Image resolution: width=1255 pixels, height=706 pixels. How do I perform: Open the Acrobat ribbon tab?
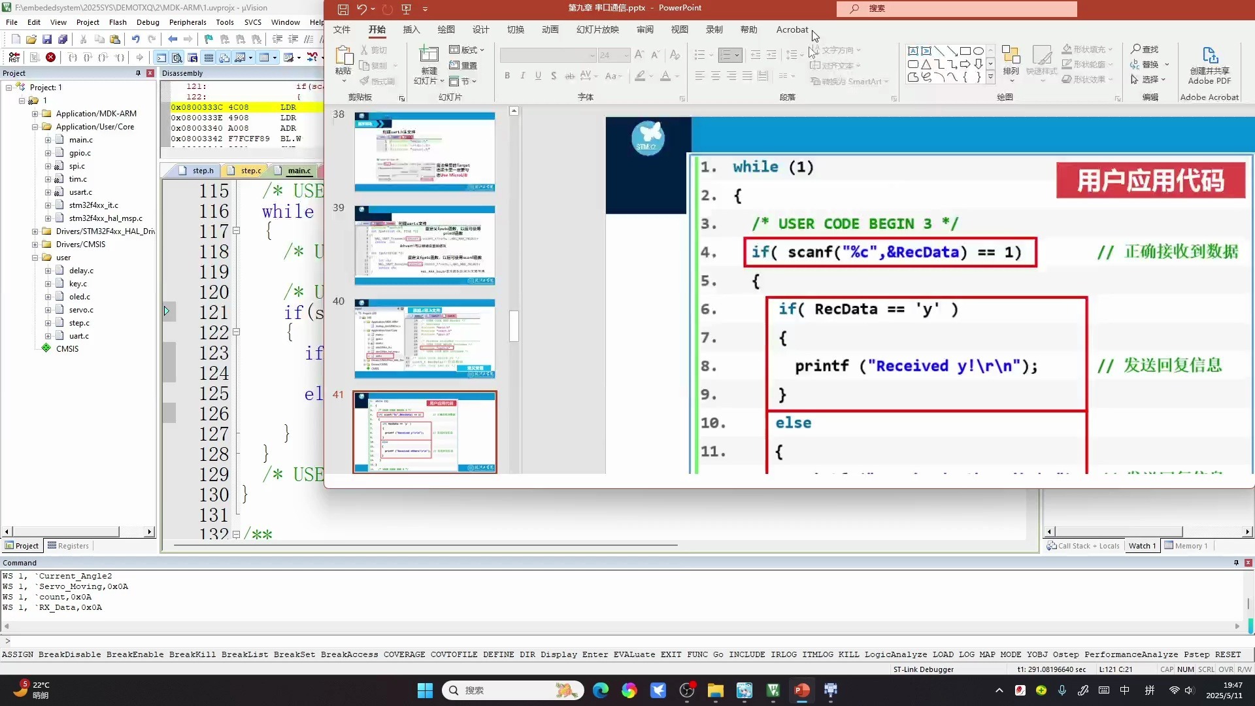tap(792, 29)
